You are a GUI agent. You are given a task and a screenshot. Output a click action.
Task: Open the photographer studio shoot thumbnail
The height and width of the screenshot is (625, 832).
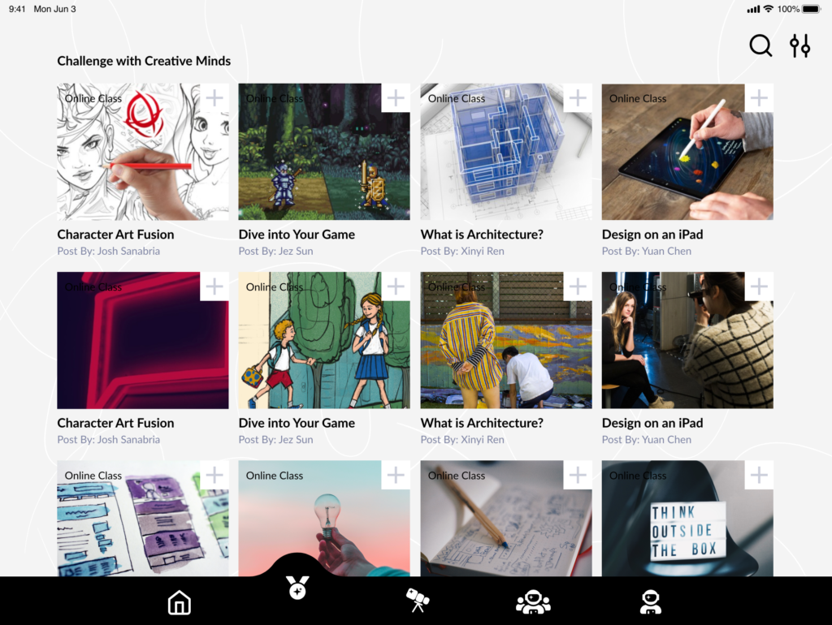tap(687, 349)
